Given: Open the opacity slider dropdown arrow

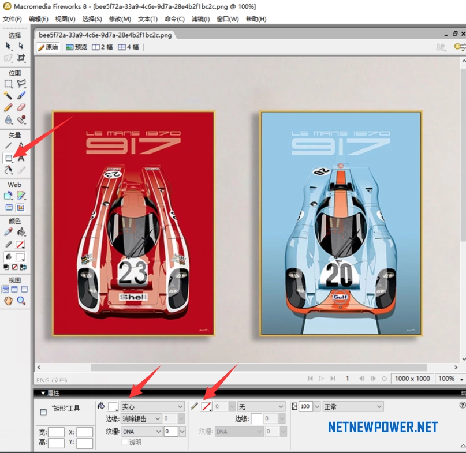Looking at the screenshot, I should point(317,406).
